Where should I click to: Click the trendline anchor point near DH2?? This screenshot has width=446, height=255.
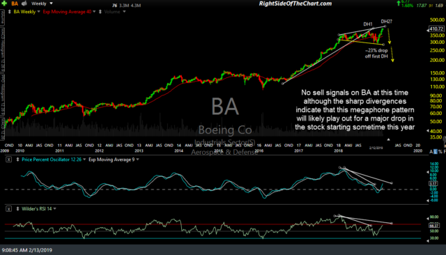[385, 26]
